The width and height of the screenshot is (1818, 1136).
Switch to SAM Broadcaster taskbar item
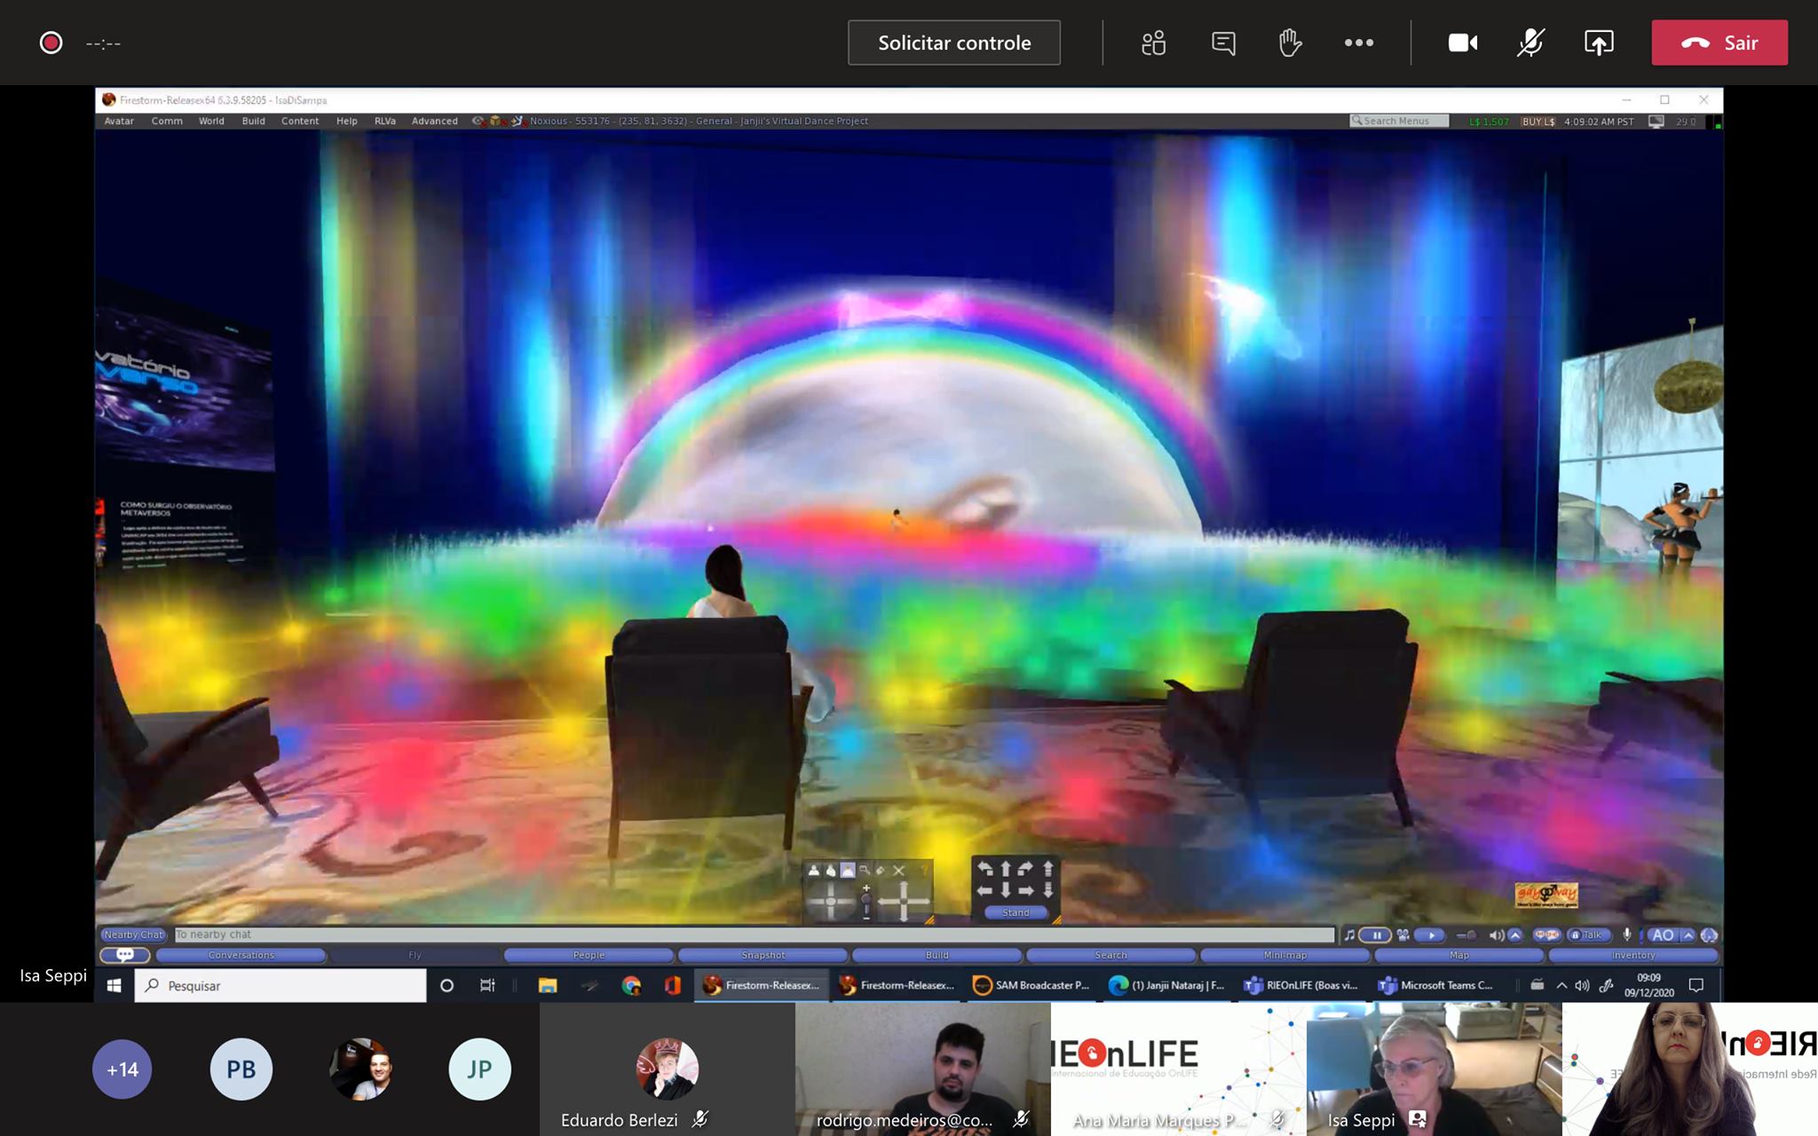[1031, 985]
